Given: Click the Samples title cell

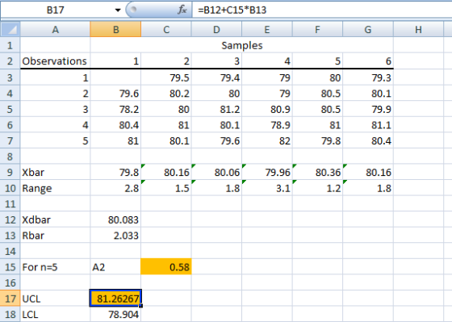Looking at the screenshot, I should pos(242,45).
